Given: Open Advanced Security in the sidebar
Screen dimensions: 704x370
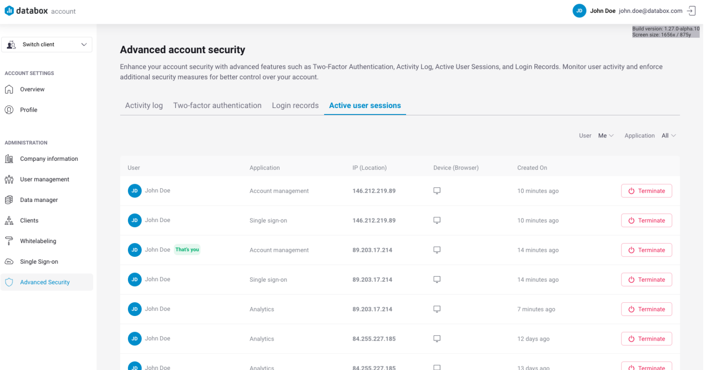Looking at the screenshot, I should click(x=47, y=282).
